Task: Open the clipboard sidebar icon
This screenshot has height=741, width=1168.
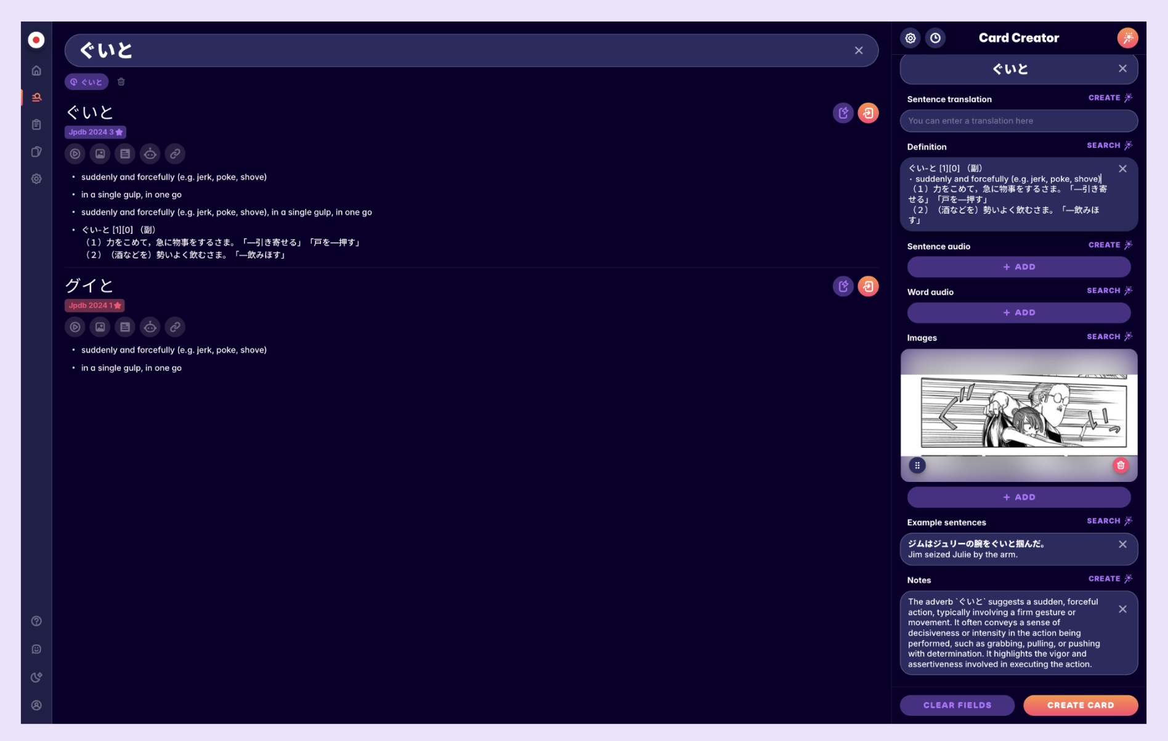Action: pyautogui.click(x=36, y=124)
